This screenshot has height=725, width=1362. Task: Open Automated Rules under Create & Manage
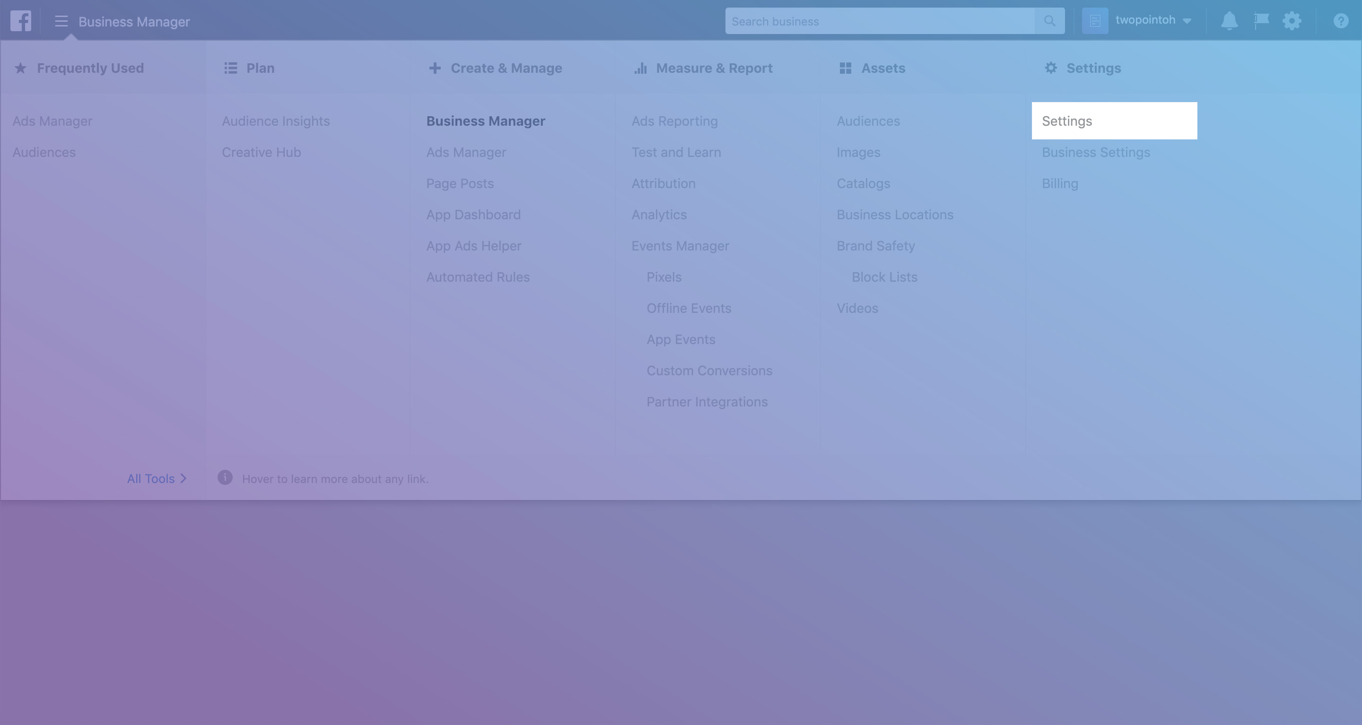(x=478, y=277)
